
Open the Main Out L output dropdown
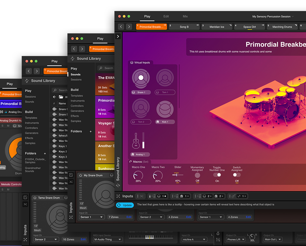click(x=273, y=240)
